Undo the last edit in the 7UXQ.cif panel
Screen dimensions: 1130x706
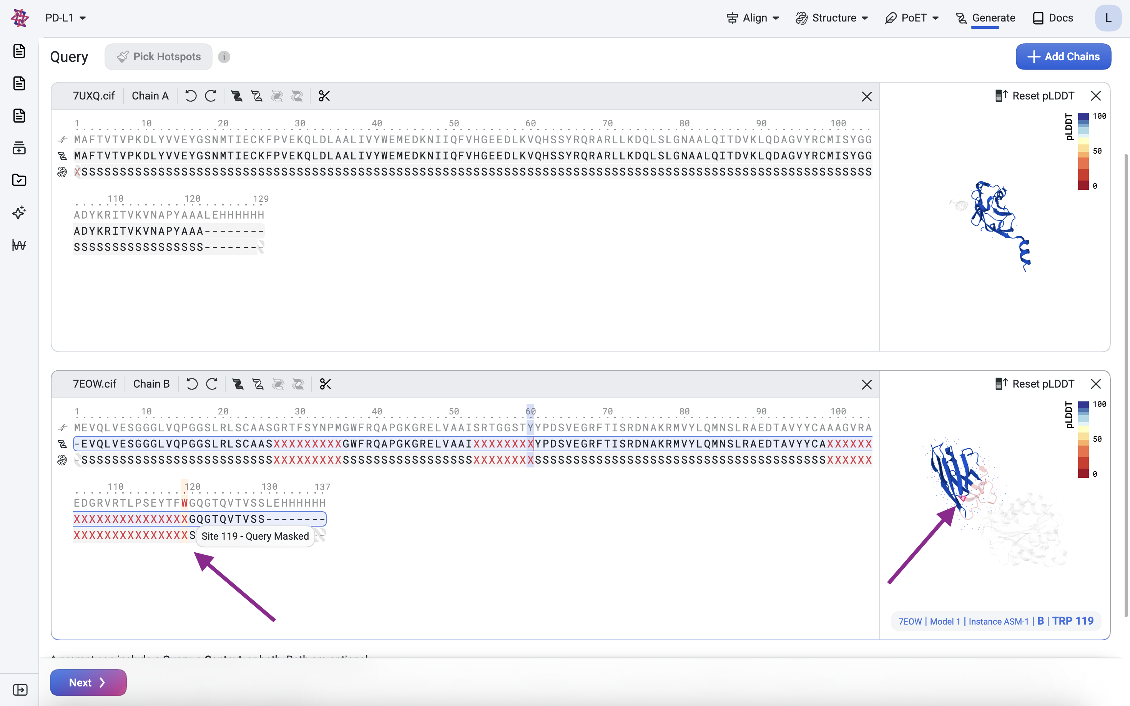(x=191, y=96)
